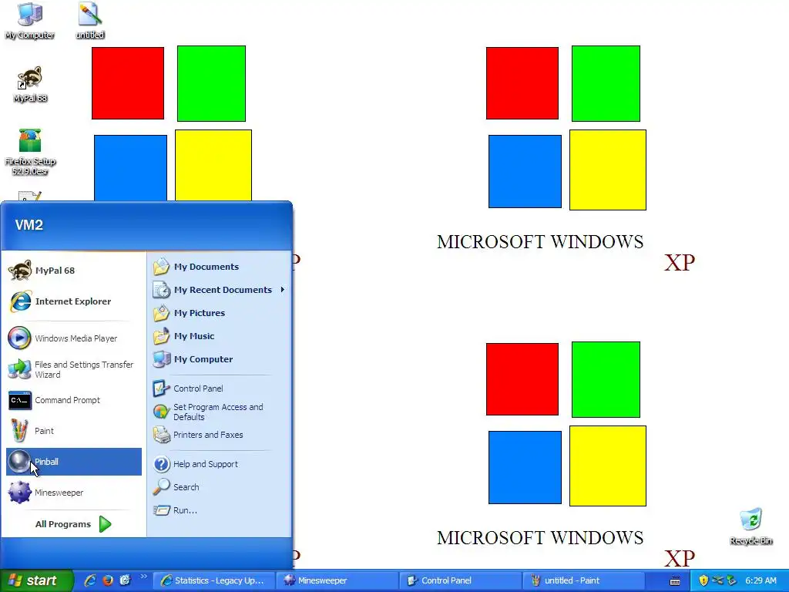The height and width of the screenshot is (592, 789).
Task: Click the on-screen keyboard icon near the tray
Action: pos(675,581)
